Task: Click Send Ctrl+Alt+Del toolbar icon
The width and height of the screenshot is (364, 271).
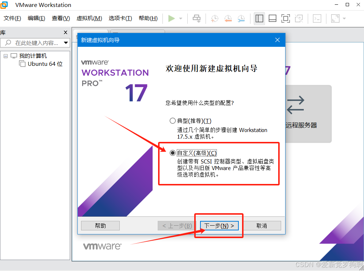Action: click(x=197, y=18)
